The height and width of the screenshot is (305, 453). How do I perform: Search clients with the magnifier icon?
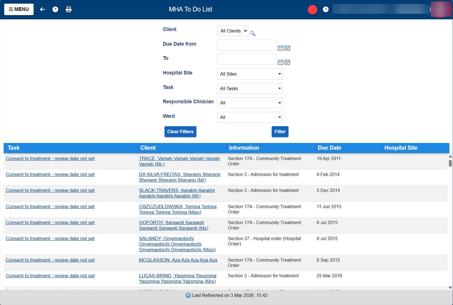tap(253, 33)
